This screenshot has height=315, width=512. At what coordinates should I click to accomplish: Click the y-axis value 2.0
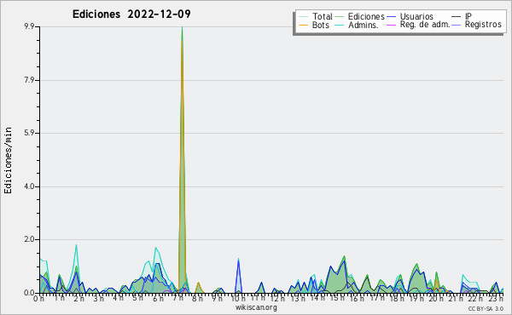(29, 239)
